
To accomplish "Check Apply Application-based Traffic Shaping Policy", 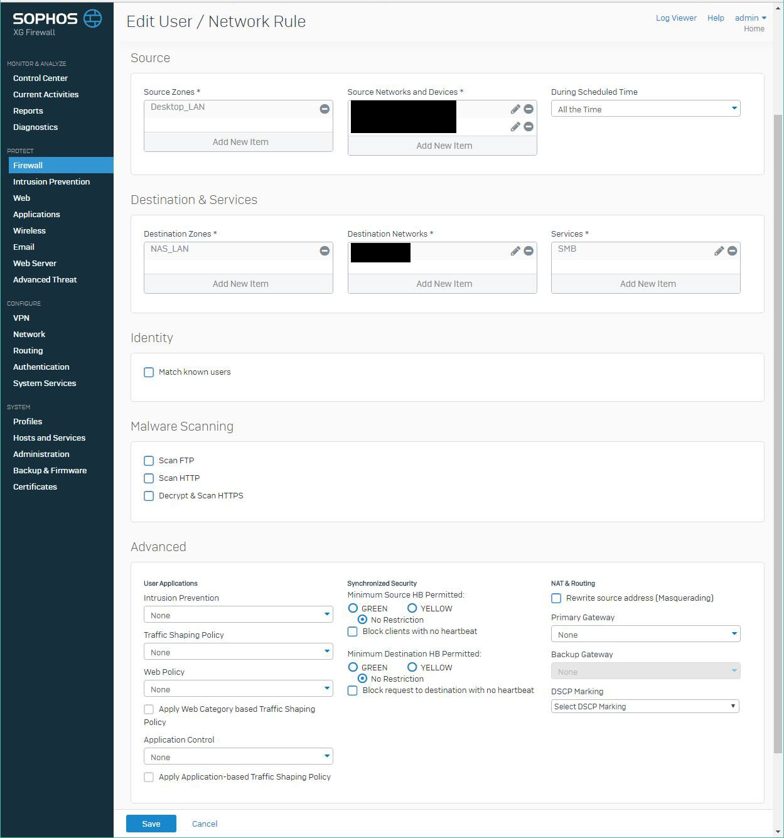I will click(149, 777).
